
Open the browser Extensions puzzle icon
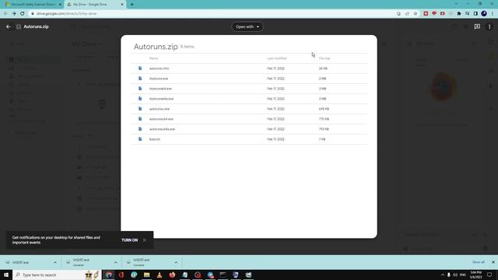[459, 14]
